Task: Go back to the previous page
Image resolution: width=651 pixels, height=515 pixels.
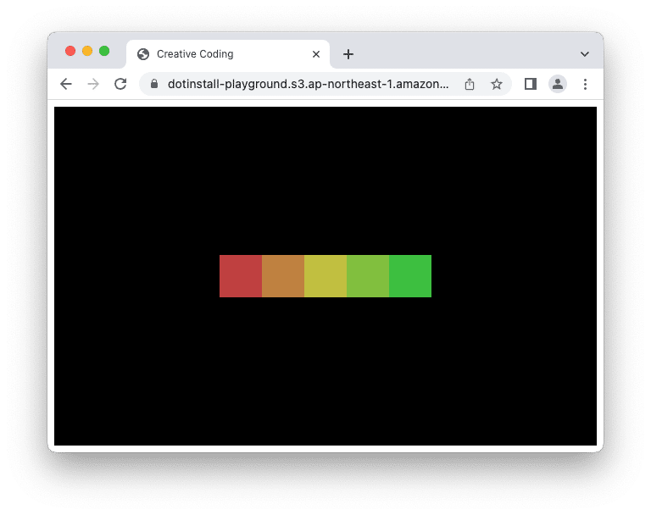Action: 66,84
